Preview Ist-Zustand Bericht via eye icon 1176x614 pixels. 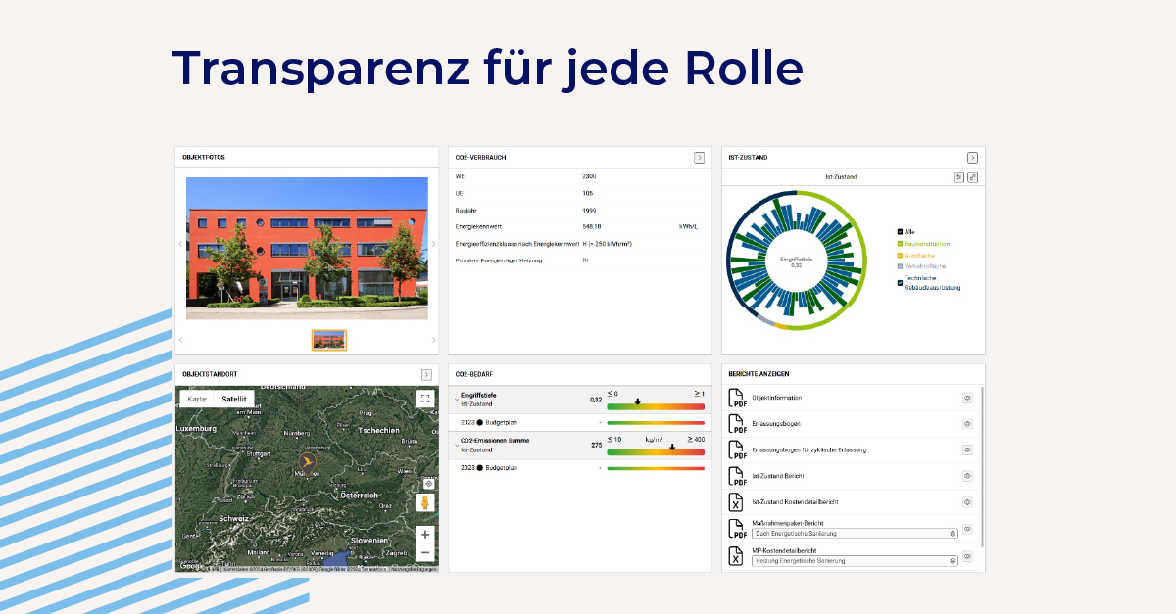pyautogui.click(x=967, y=476)
